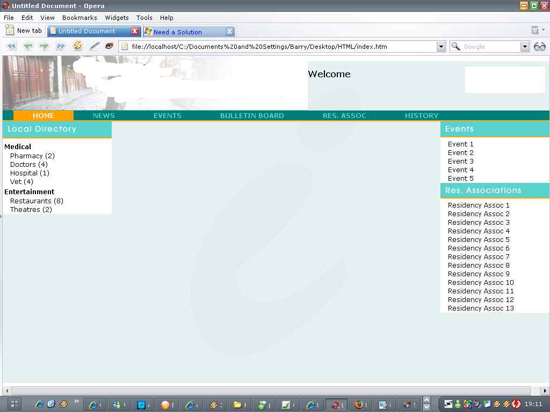The width and height of the screenshot is (550, 412).
Task: Click the New tab button
Action: [24, 31]
